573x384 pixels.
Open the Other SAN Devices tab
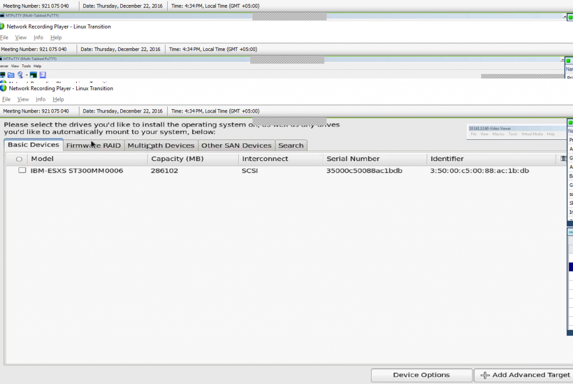click(x=236, y=146)
